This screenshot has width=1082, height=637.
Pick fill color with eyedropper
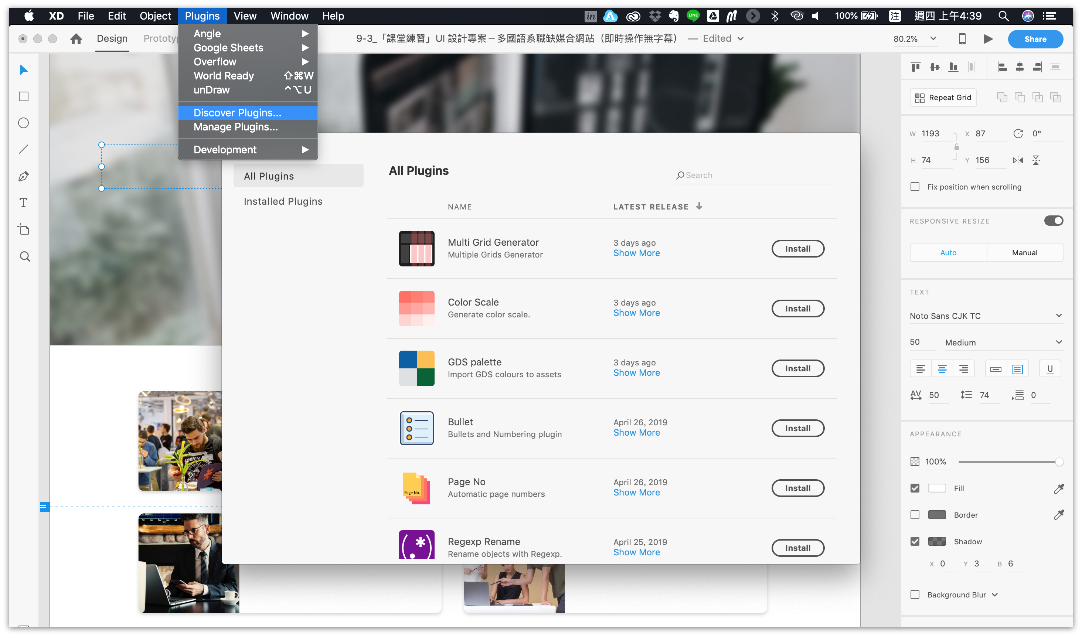tap(1058, 488)
